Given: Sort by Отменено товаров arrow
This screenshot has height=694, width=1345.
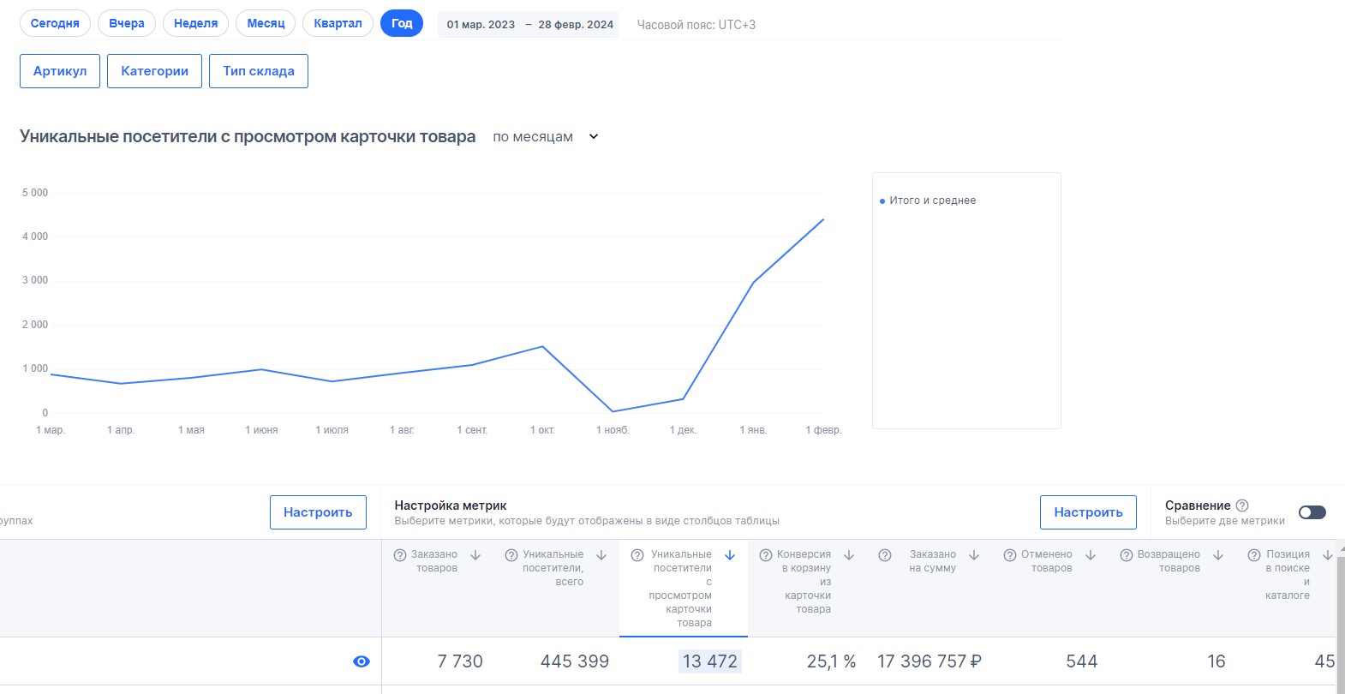Looking at the screenshot, I should coord(1091,555).
